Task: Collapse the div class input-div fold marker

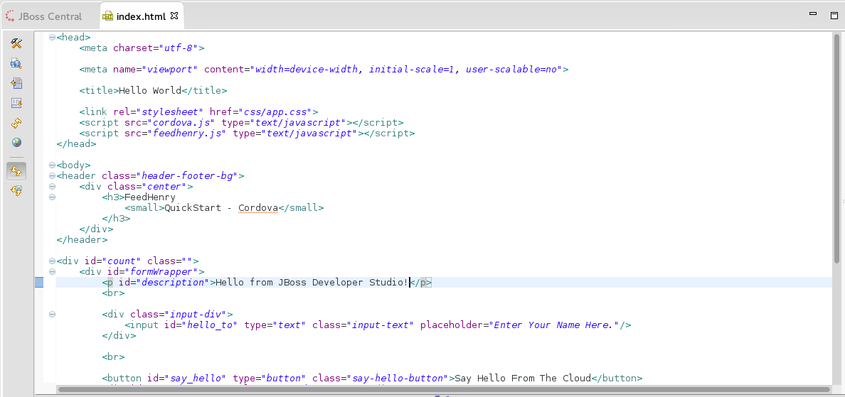Action: coord(52,314)
